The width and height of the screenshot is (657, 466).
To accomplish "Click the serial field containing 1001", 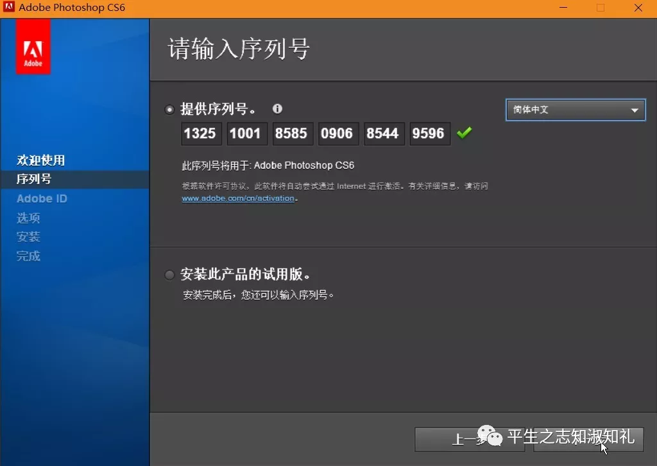I will click(x=247, y=134).
